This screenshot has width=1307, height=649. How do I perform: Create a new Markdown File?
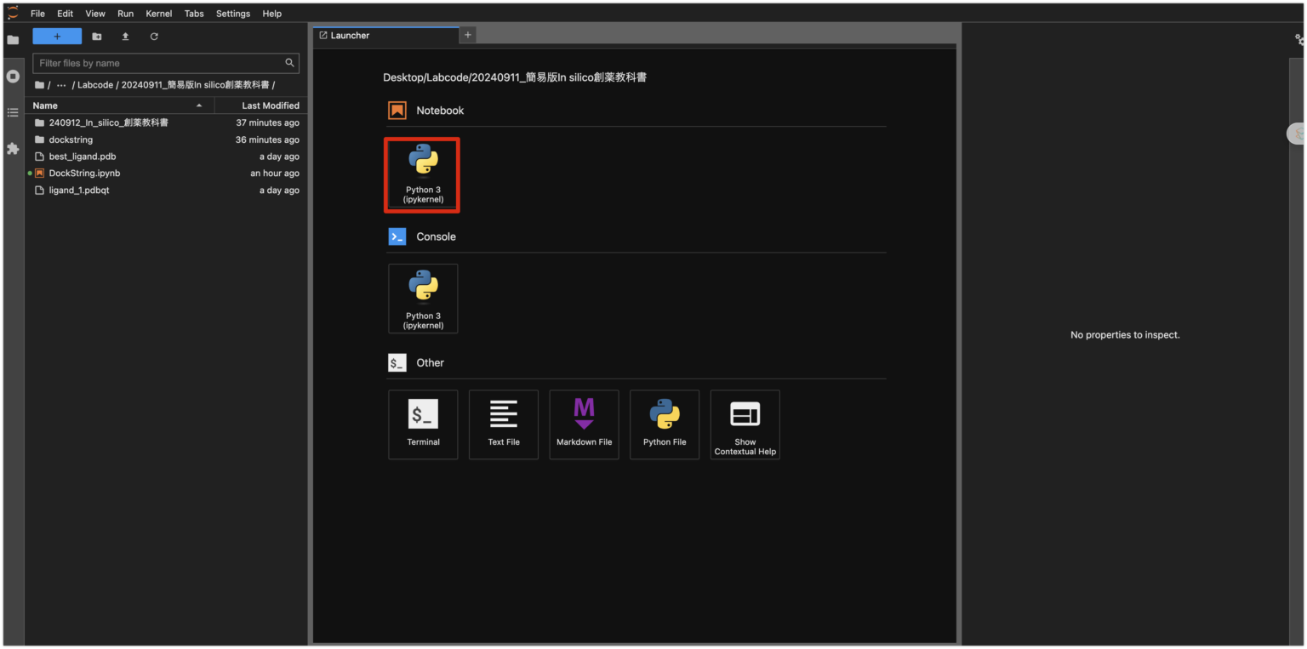(584, 424)
